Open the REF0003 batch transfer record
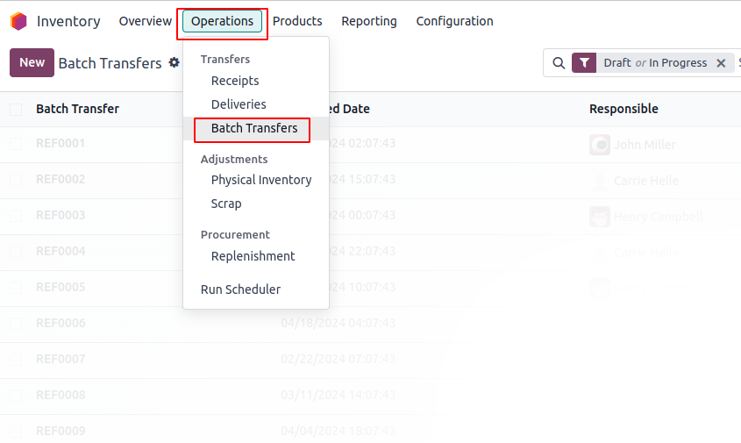Screen dimensions: 741x443 pyautogui.click(x=61, y=215)
